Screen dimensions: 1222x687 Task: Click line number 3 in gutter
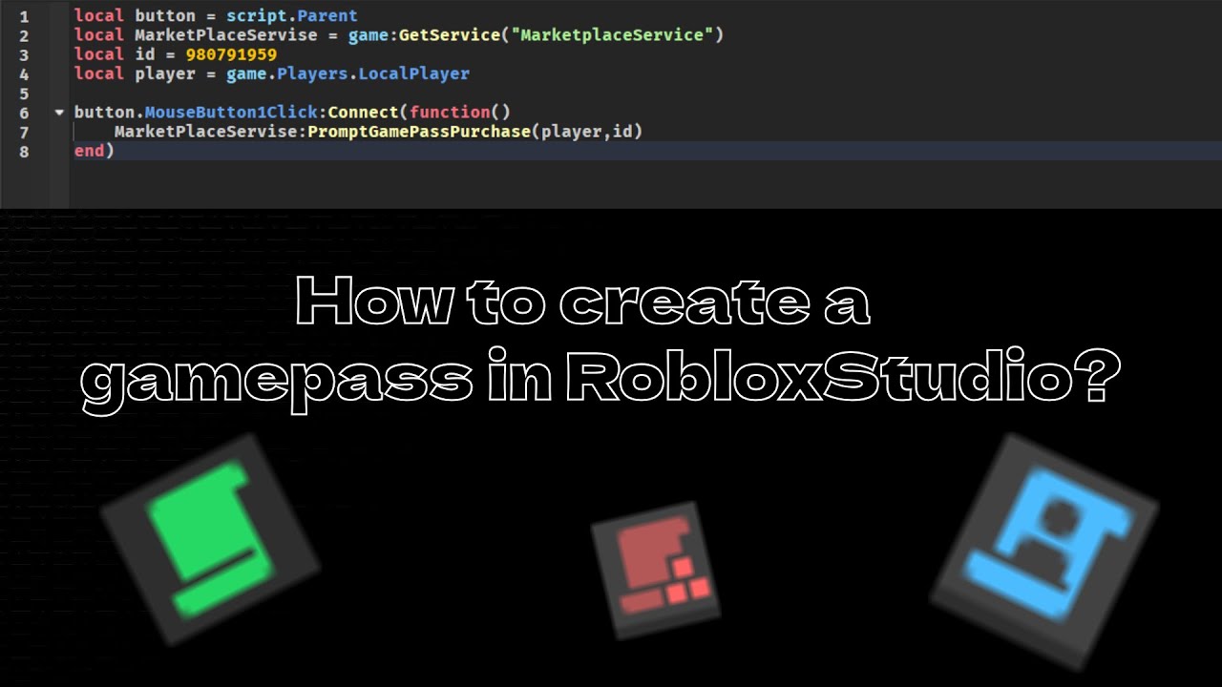pyautogui.click(x=23, y=55)
